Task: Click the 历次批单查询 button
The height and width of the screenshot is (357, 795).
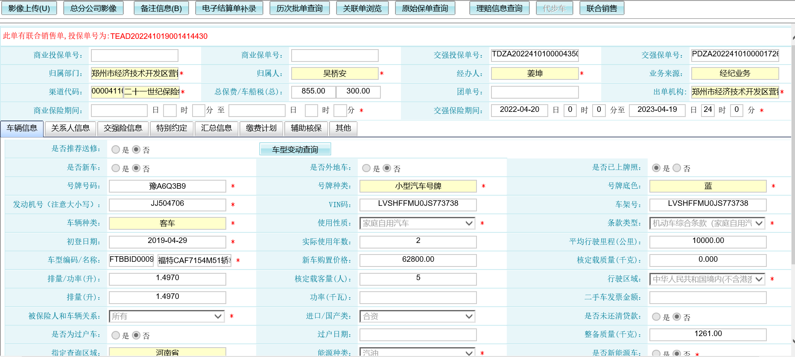Action: tap(299, 9)
